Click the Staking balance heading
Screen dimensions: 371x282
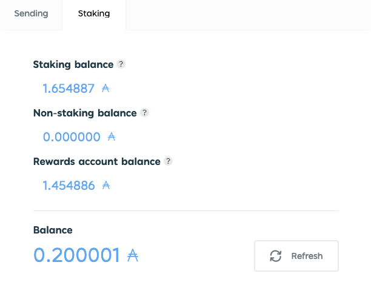73,65
